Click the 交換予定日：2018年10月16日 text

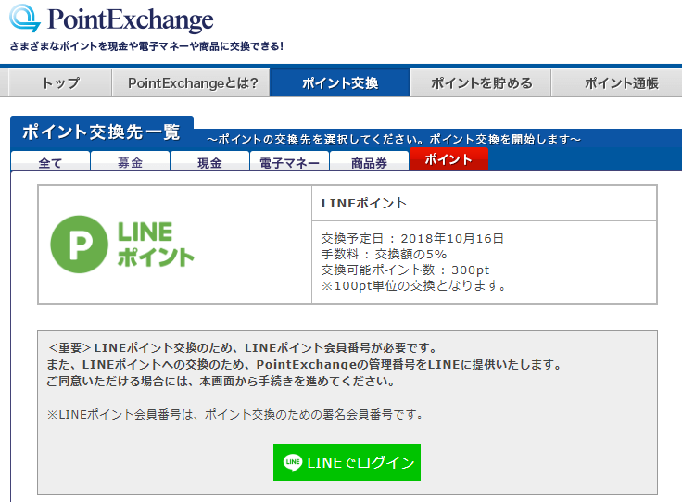412,238
